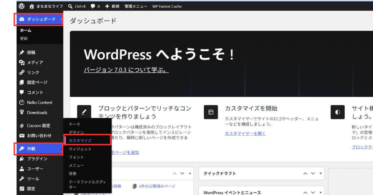This screenshot has width=373, height=195.
Task: Click the Nelio Content clock icon
Action: click(21, 102)
